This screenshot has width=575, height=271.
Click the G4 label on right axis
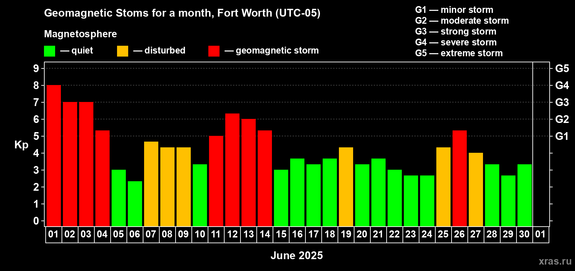click(562, 85)
